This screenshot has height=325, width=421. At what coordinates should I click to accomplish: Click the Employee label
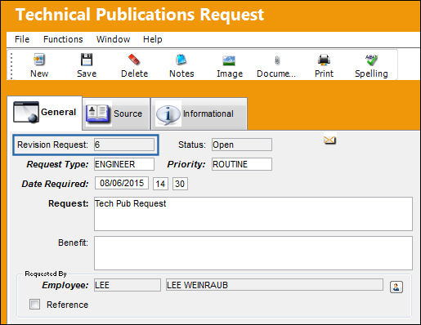click(65, 285)
